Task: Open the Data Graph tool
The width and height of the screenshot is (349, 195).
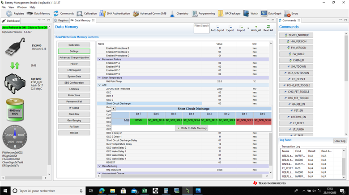Action: pyautogui.click(x=264, y=13)
